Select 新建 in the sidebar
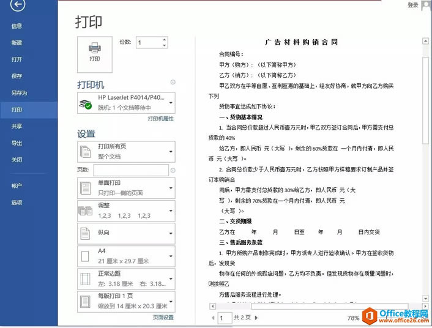 pos(17,43)
